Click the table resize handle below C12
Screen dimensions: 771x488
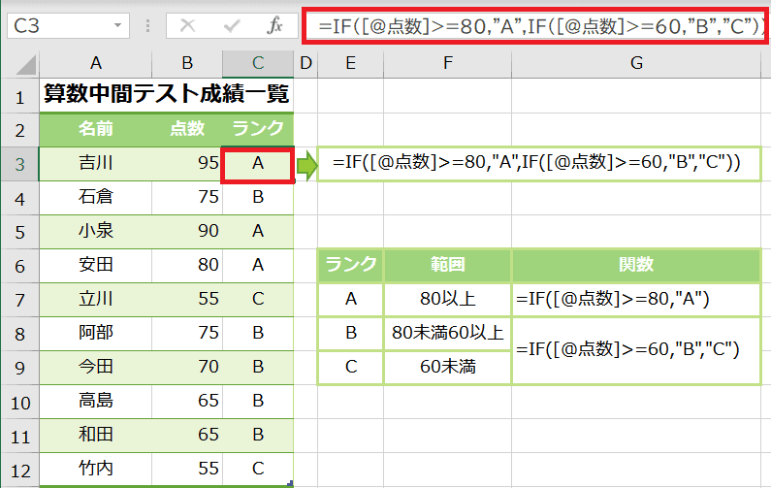click(x=290, y=482)
